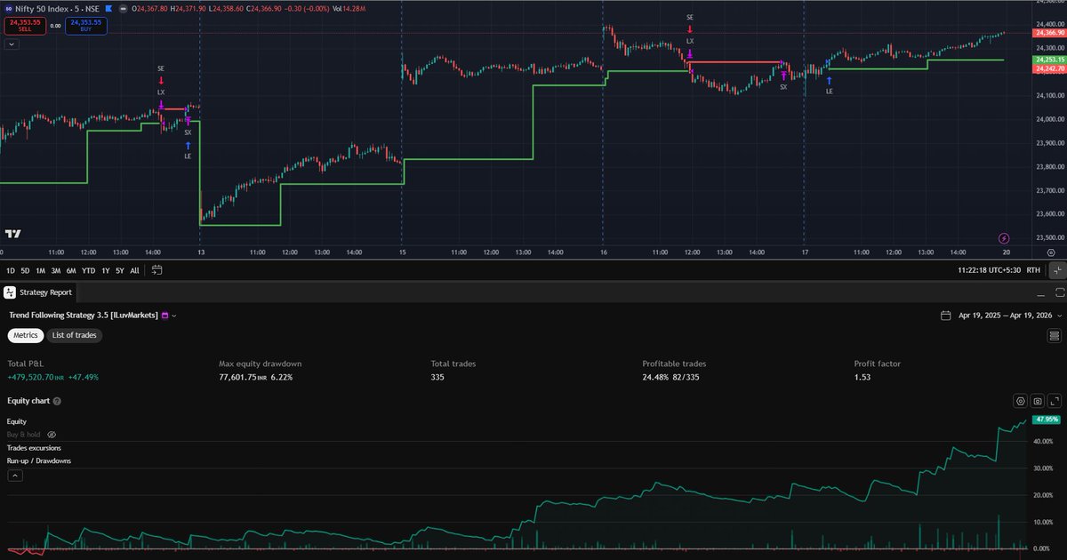Click the purple lightning bolt icon on chart
This screenshot has height=560, width=1067.
coord(1004,238)
